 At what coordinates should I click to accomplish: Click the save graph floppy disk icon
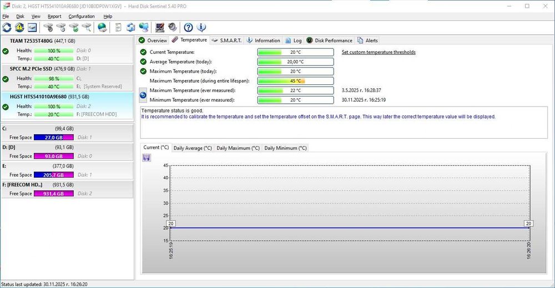[147, 158]
